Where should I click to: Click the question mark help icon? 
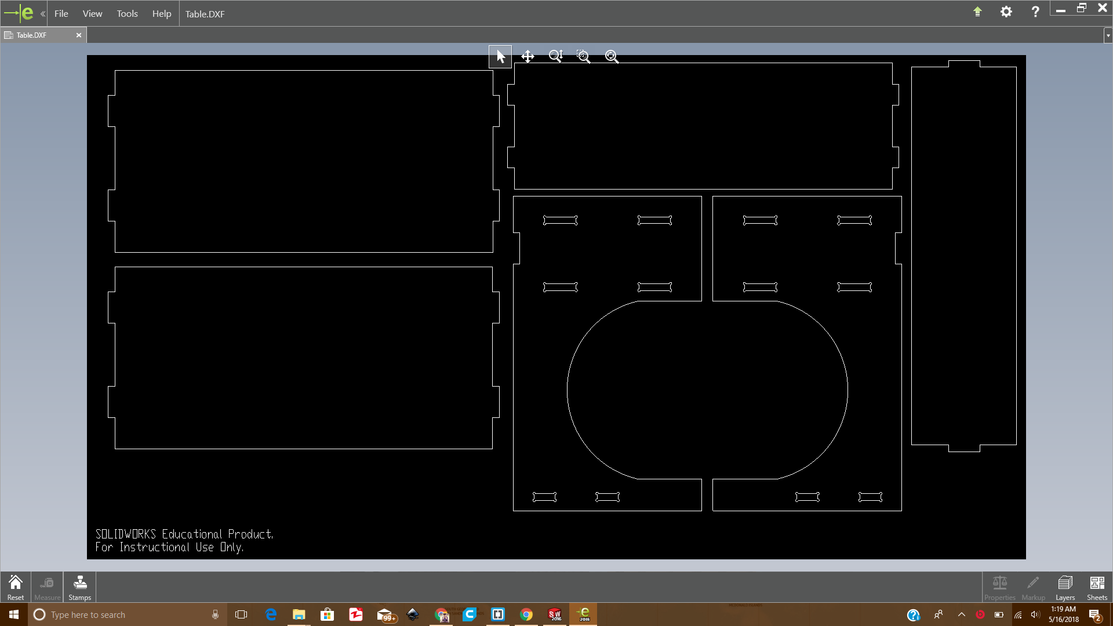click(x=1035, y=12)
